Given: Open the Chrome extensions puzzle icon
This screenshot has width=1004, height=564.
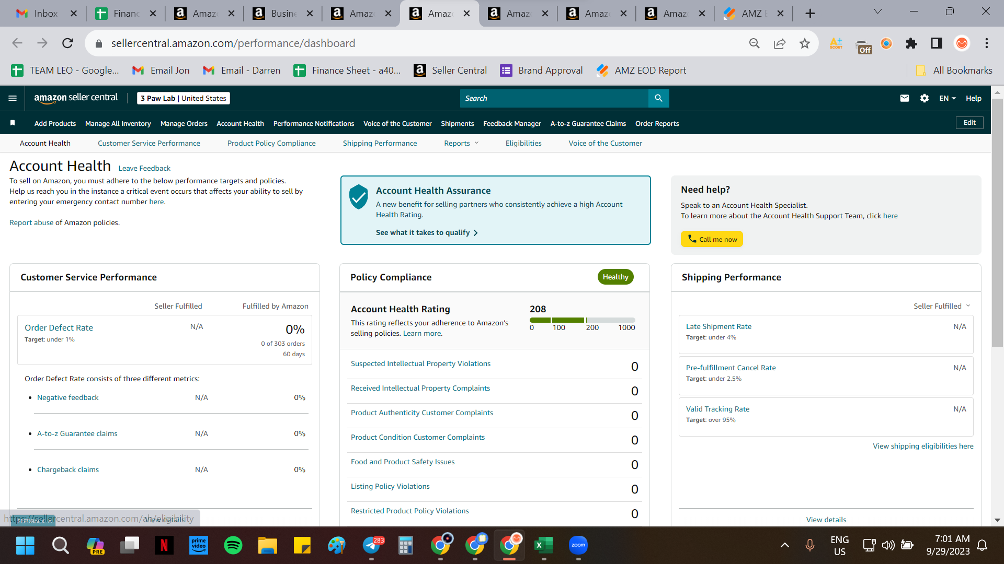Looking at the screenshot, I should pos(911,43).
